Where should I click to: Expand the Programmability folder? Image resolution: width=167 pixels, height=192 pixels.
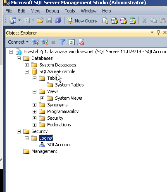pyautogui.click(x=34, y=111)
